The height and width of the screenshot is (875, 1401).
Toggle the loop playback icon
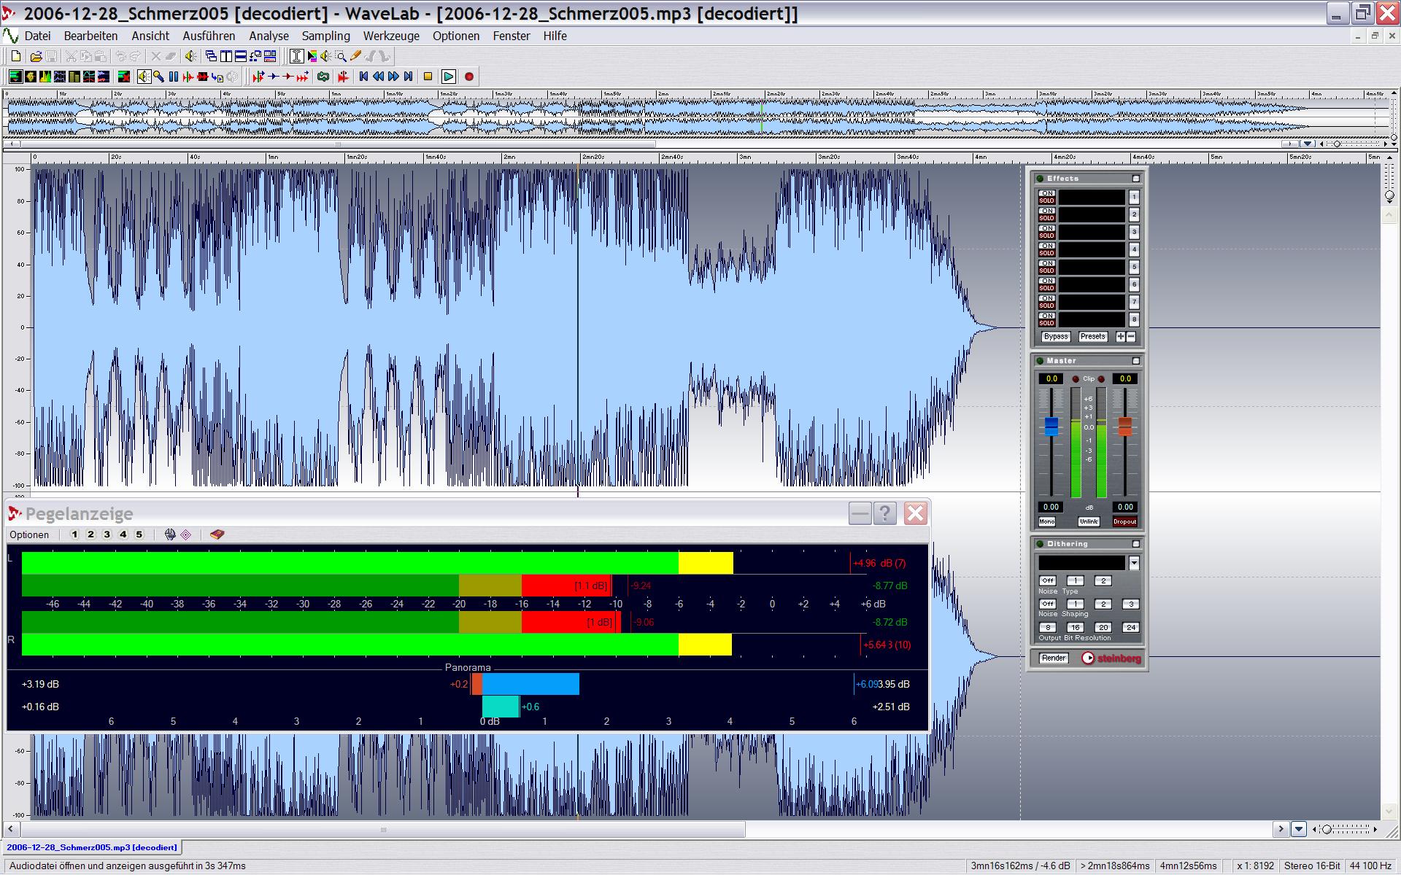pyautogui.click(x=323, y=77)
